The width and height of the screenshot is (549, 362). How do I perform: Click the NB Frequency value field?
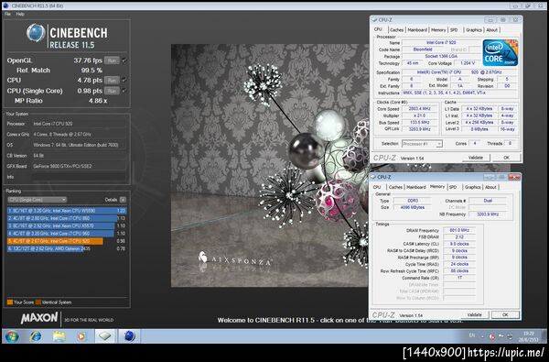point(488,214)
